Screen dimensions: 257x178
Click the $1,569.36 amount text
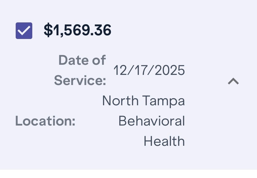coord(77,30)
